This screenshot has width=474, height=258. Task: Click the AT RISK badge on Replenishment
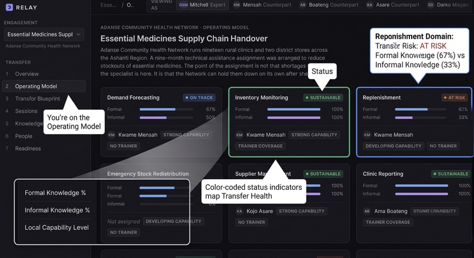tap(455, 98)
